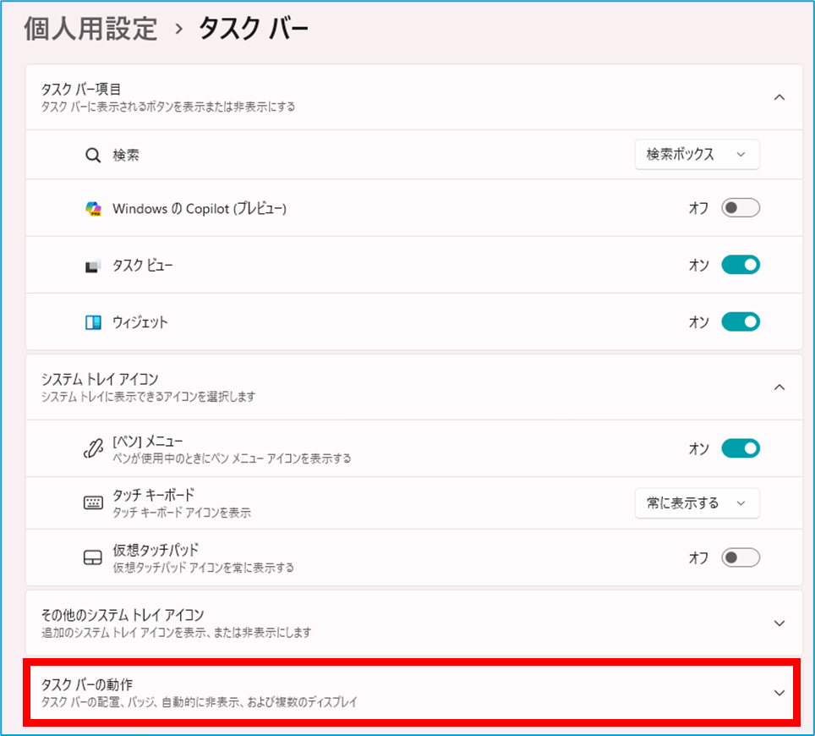The height and width of the screenshot is (736, 815).
Task: Click the Pen menu icon
Action: [93, 449]
